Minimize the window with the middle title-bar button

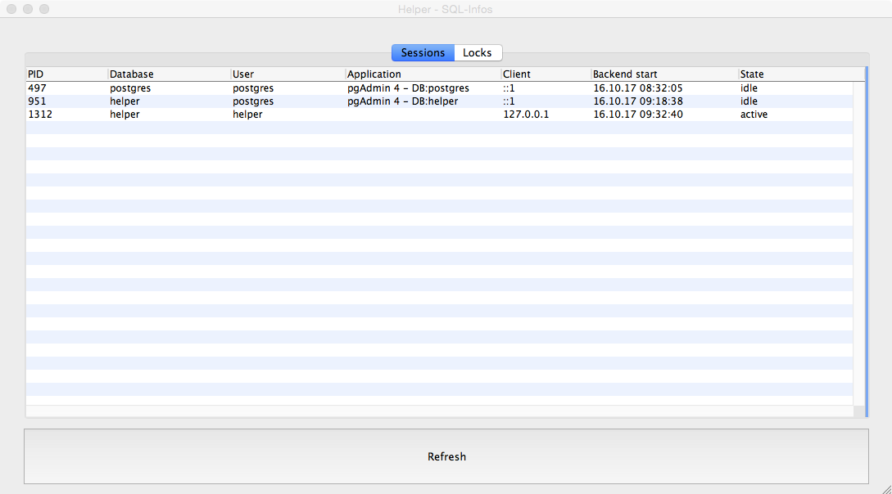(x=28, y=9)
